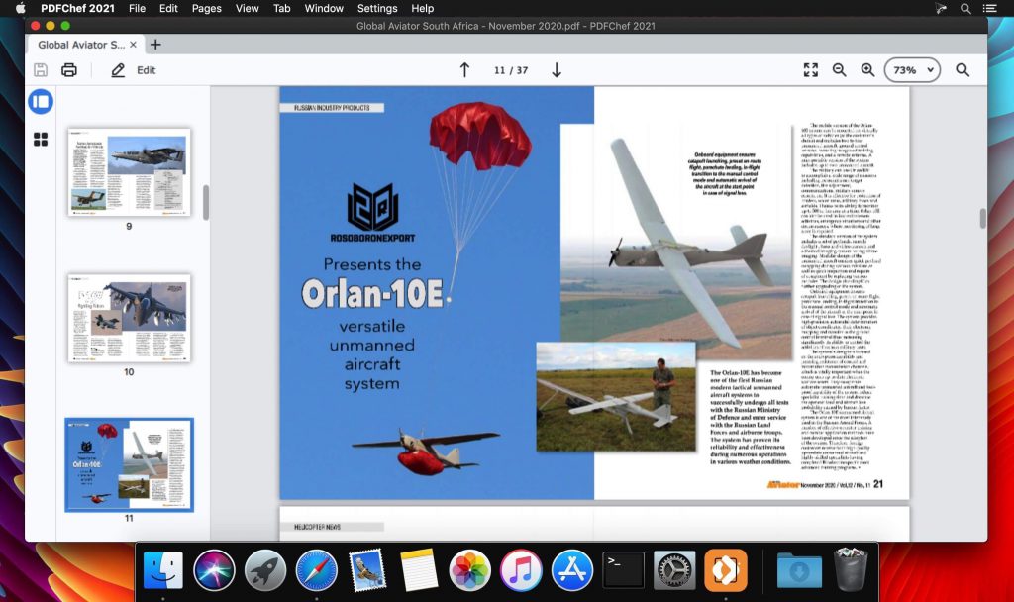1014x602 pixels.
Task: Open the Pages menu
Action: tap(205, 8)
